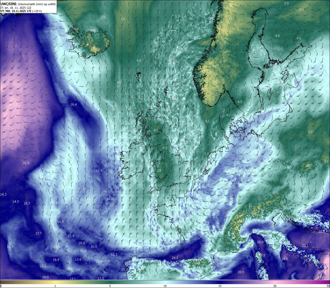Select the 16.1 value label
Viewport: 330px width, 288px height.
coord(114,255)
